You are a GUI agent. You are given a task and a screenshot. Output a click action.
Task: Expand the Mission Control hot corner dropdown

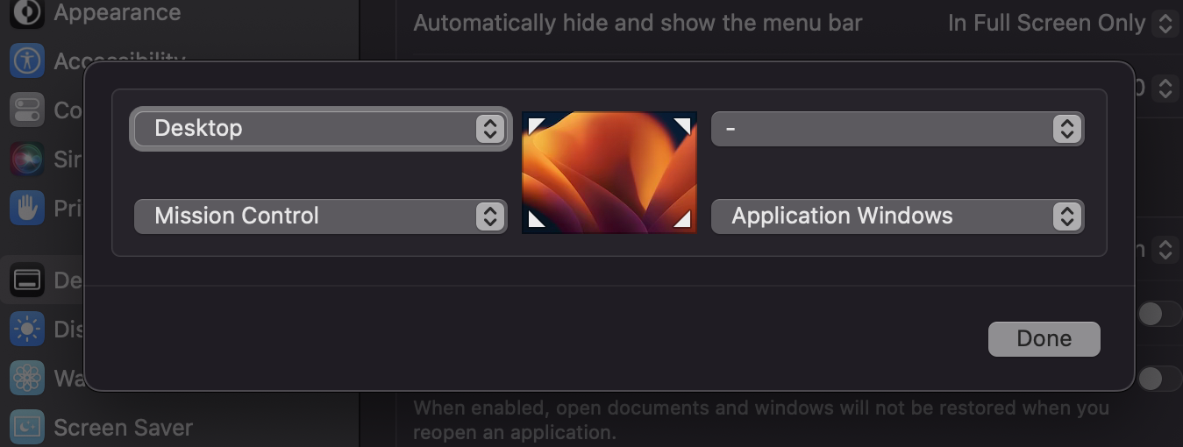click(x=320, y=216)
